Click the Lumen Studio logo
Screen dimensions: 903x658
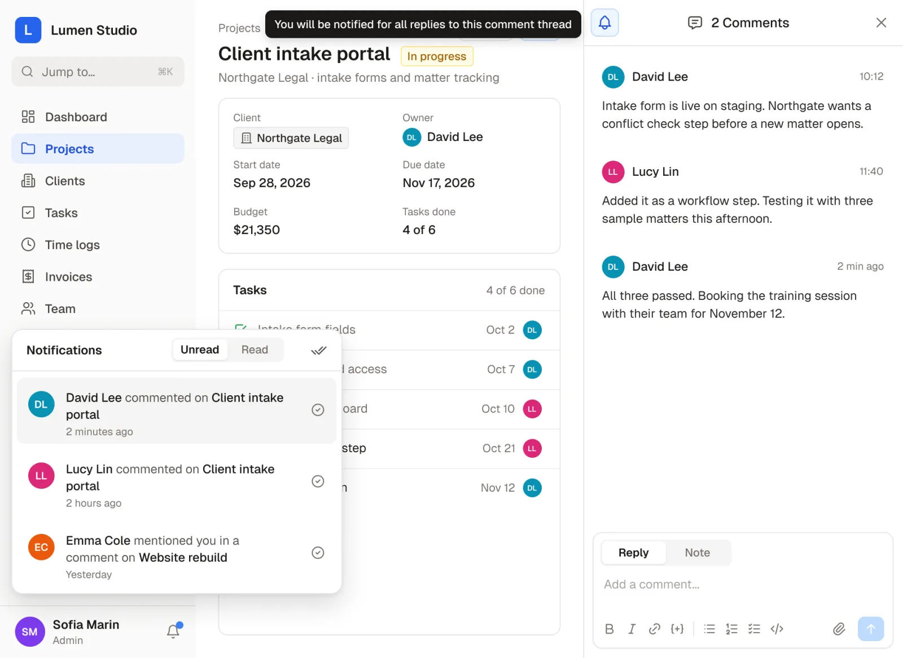click(28, 30)
